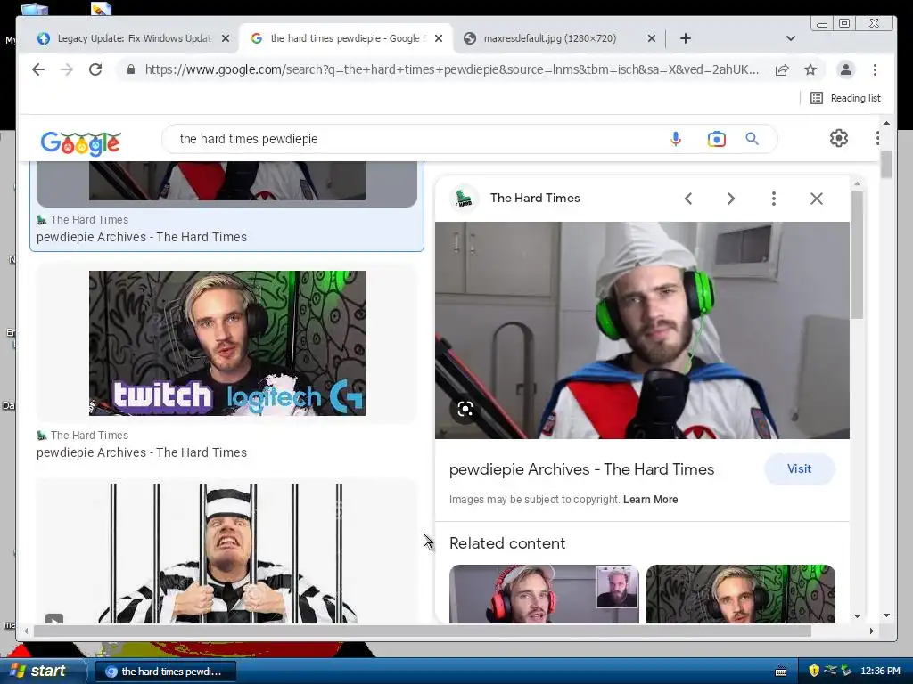Open the Reading list panel
The image size is (913, 684).
[845, 98]
